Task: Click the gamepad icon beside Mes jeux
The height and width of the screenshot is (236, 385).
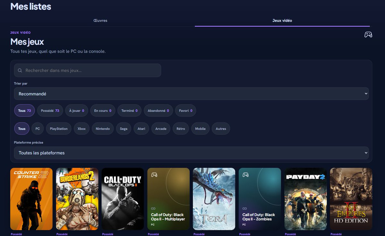Action: pos(368,35)
